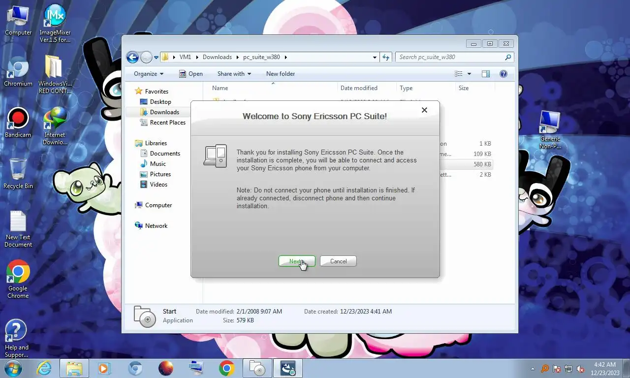Click the Google Chrome desktop icon
The height and width of the screenshot is (378, 630).
click(18, 280)
